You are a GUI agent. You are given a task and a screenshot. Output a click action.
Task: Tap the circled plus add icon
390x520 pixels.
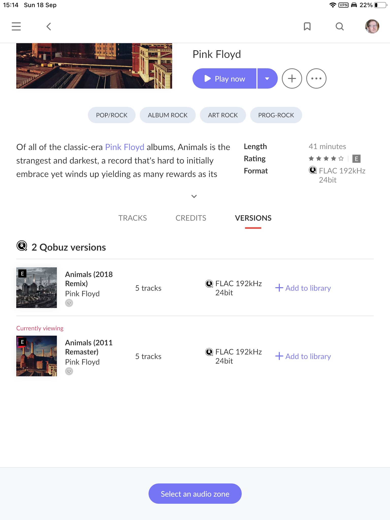(x=292, y=78)
